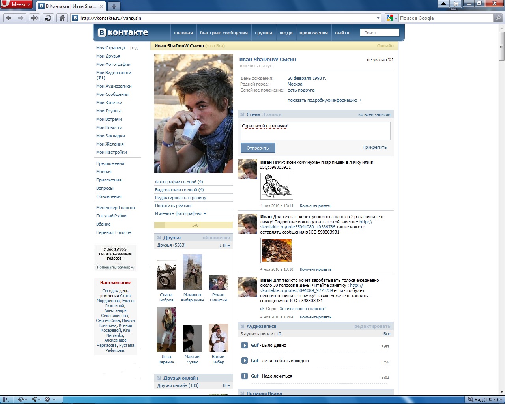
Task: Open a new browser tab with plus button
Action: coord(114,6)
